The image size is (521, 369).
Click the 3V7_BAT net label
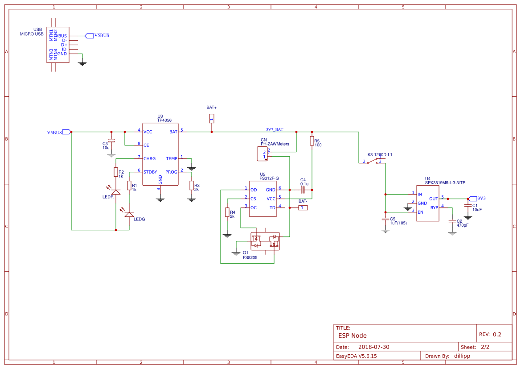[275, 129]
